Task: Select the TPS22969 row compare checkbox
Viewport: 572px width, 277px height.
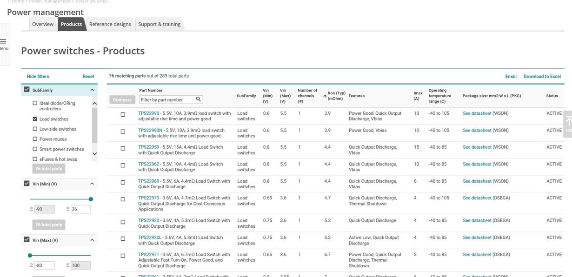Action: (x=123, y=182)
